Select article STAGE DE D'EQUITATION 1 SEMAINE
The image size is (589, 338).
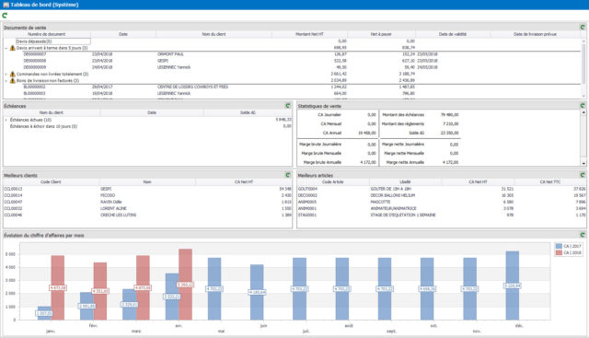click(442, 216)
